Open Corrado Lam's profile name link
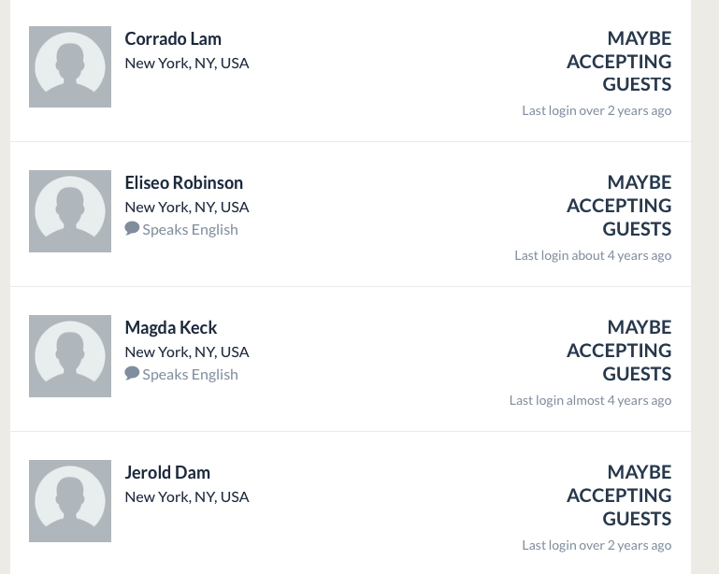 point(173,38)
